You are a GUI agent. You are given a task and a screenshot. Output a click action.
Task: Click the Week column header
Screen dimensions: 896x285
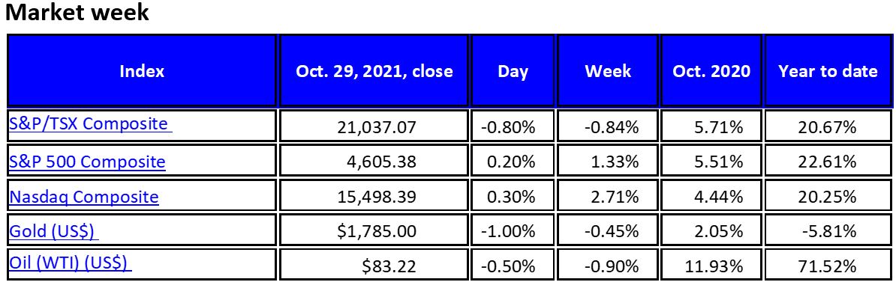pos(608,71)
